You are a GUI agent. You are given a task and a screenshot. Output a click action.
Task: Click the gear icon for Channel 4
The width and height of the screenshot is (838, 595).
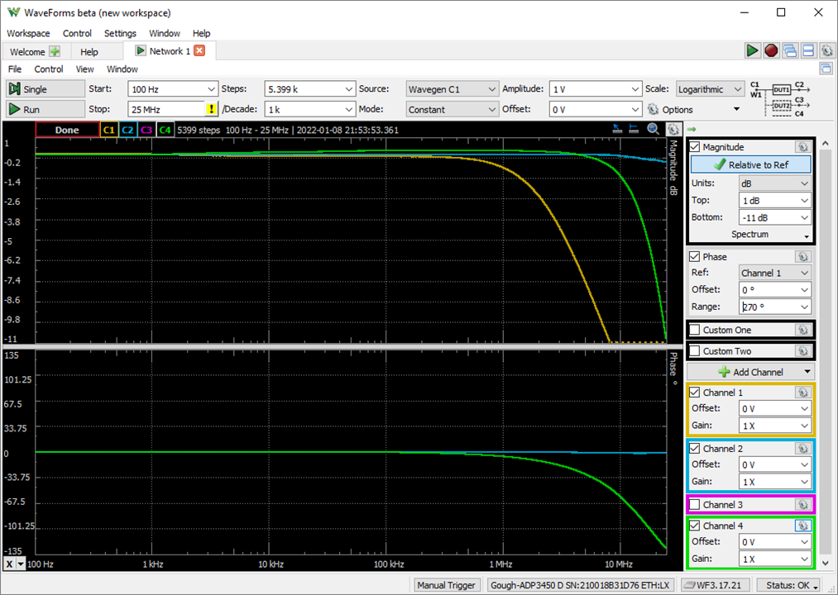pos(802,526)
